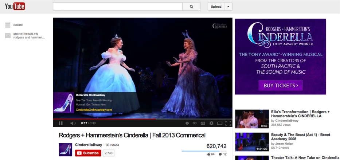340x160 pixels.
Task: Open CinderellaBway channel name link
Action: pyautogui.click(x=89, y=145)
